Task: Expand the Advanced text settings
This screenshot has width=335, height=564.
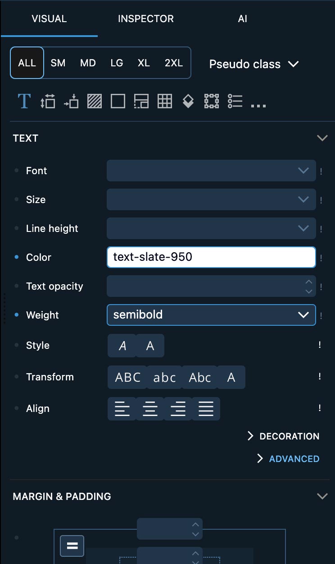Action: pyautogui.click(x=288, y=459)
